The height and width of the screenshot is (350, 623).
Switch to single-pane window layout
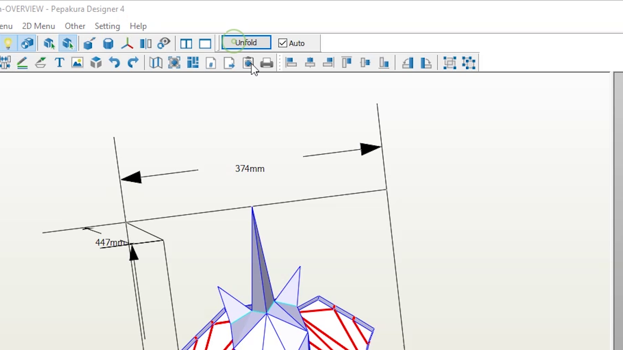point(205,43)
